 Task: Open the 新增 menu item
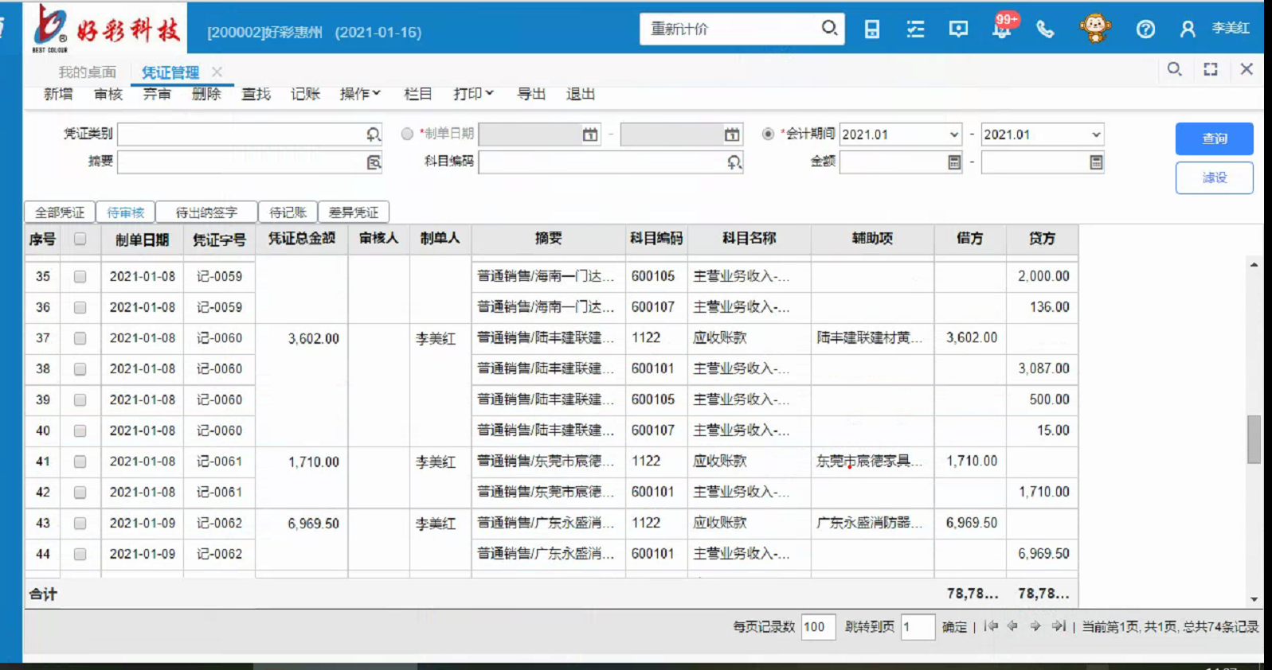point(58,94)
